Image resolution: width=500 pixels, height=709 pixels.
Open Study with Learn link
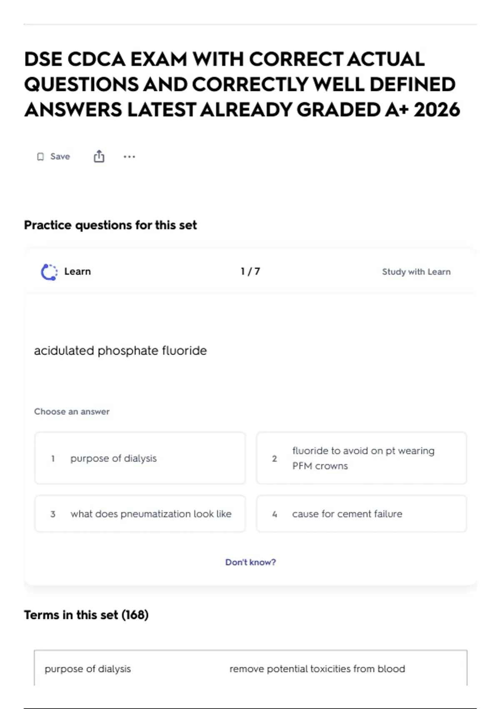416,272
